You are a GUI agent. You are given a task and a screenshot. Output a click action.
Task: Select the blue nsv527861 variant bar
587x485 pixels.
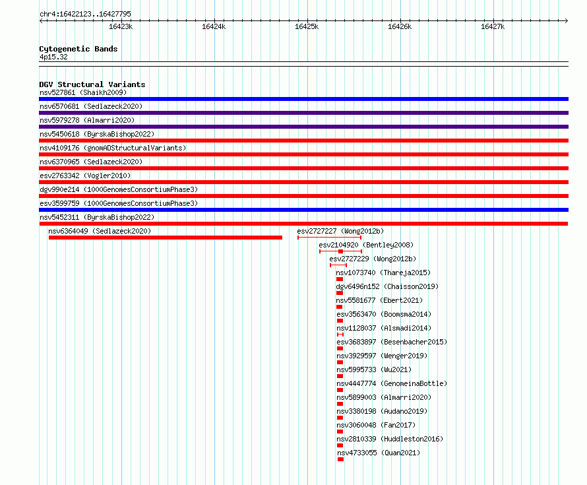click(x=303, y=99)
